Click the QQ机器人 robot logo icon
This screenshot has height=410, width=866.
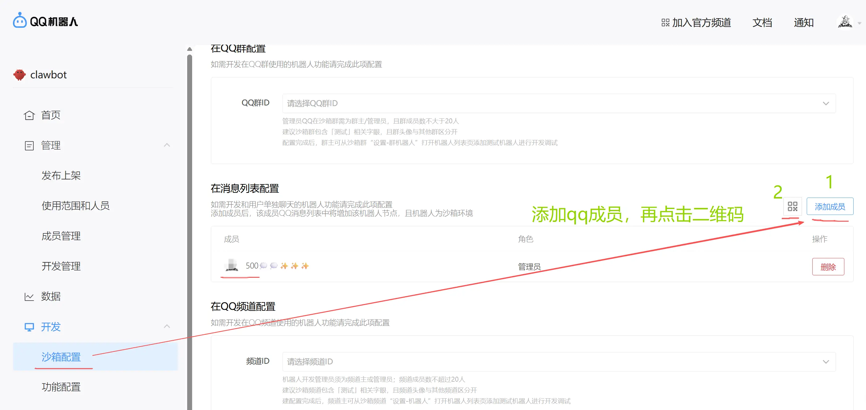[x=19, y=21]
